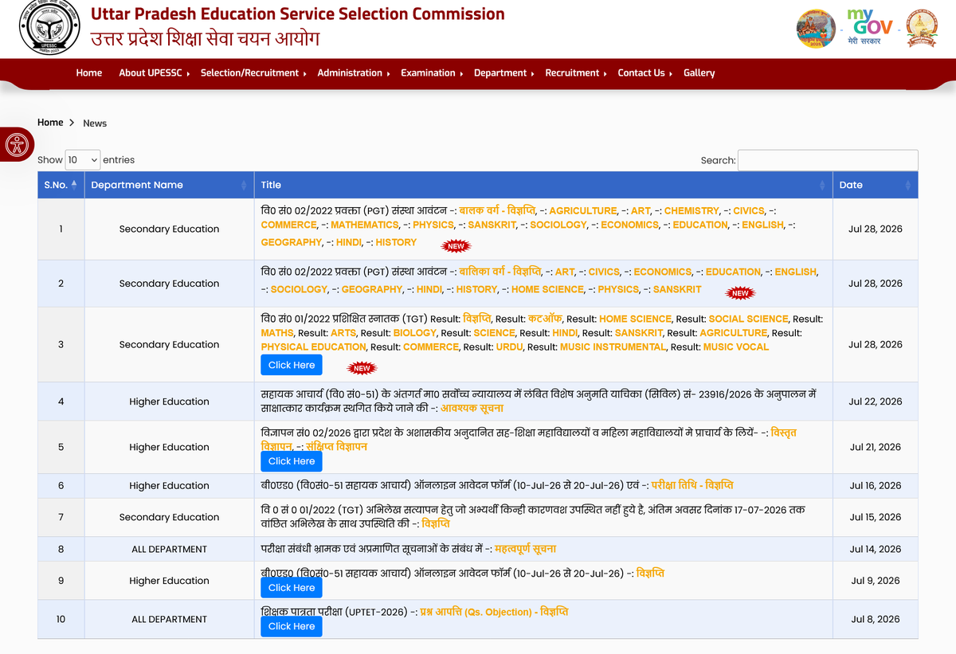The width and height of the screenshot is (956, 654).
Task: Expand Contact Us menu
Action: (645, 72)
